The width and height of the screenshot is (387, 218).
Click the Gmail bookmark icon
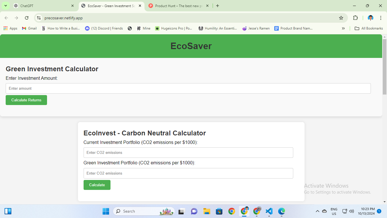pos(23,28)
